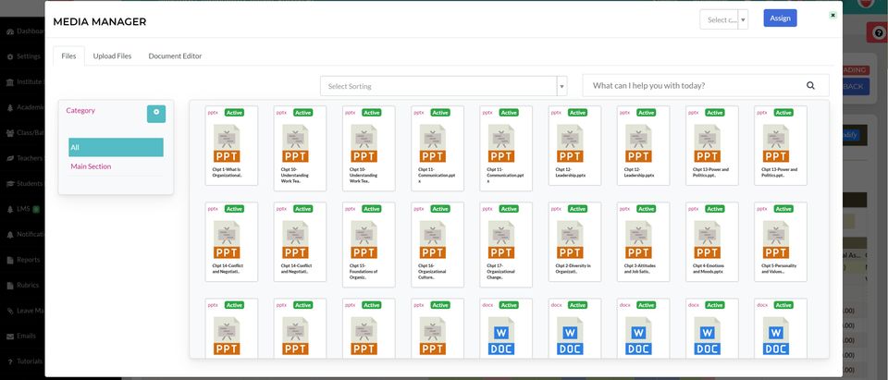Switch to the Files tab
The image size is (888, 380).
coord(68,56)
